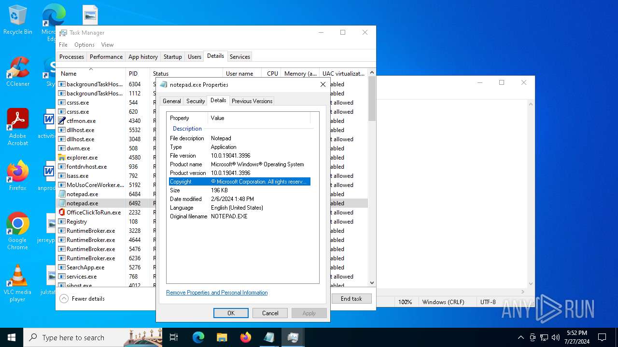This screenshot has height=347, width=618.
Task: Launch Firefox from the desktop icon
Action: [x=18, y=176]
